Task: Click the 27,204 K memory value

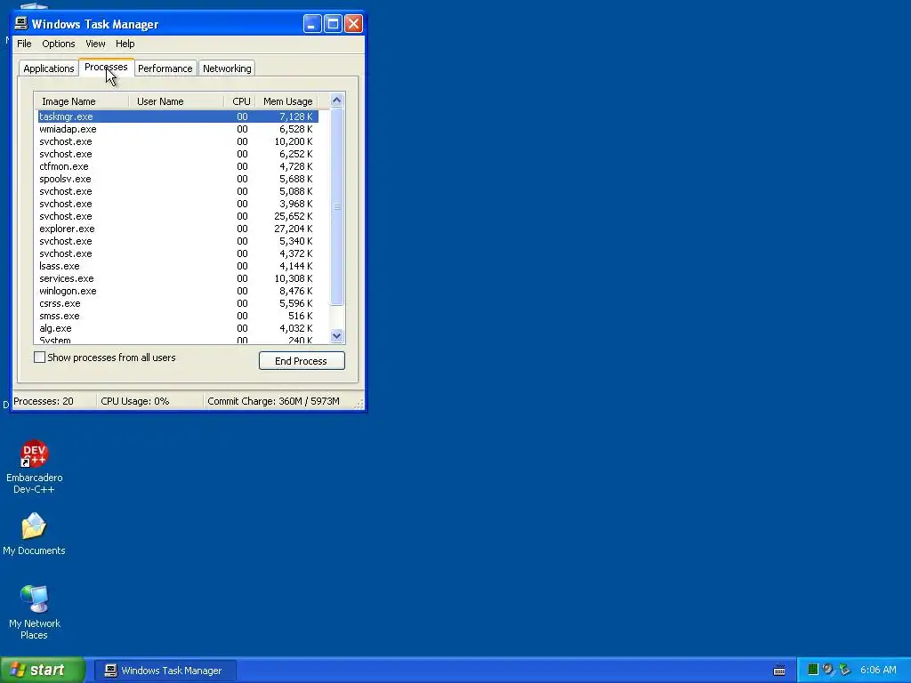Action: click(x=294, y=229)
